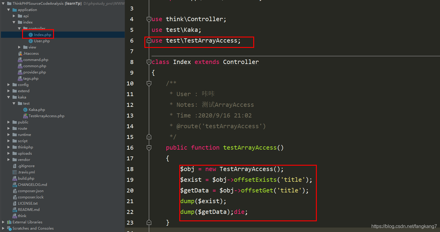Screen dimensions: 440x232
Task: Select the application folder icon
Action: (15, 10)
